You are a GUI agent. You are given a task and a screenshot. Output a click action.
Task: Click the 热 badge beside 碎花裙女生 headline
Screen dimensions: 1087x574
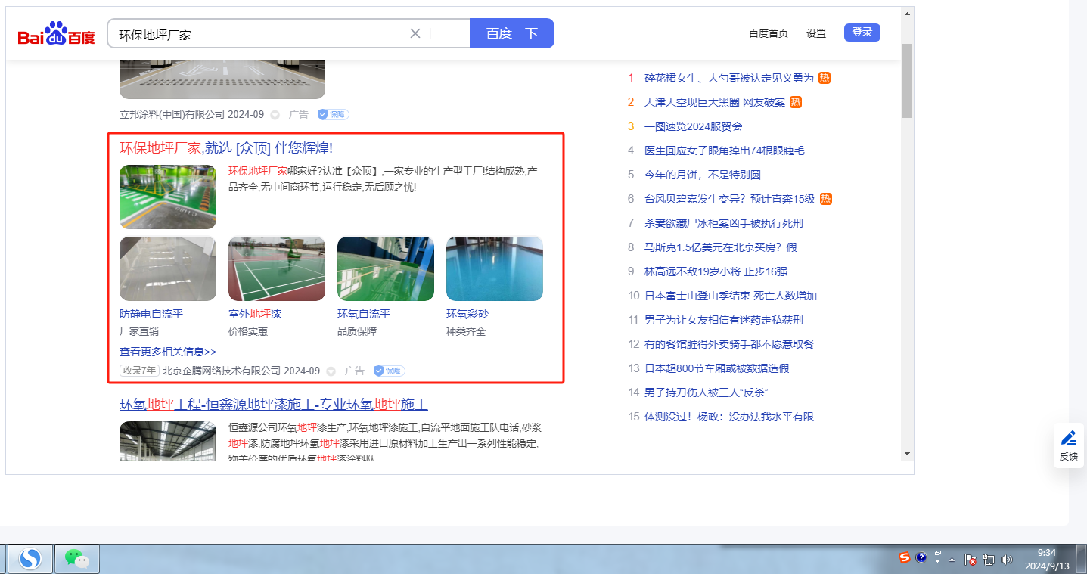coord(825,78)
